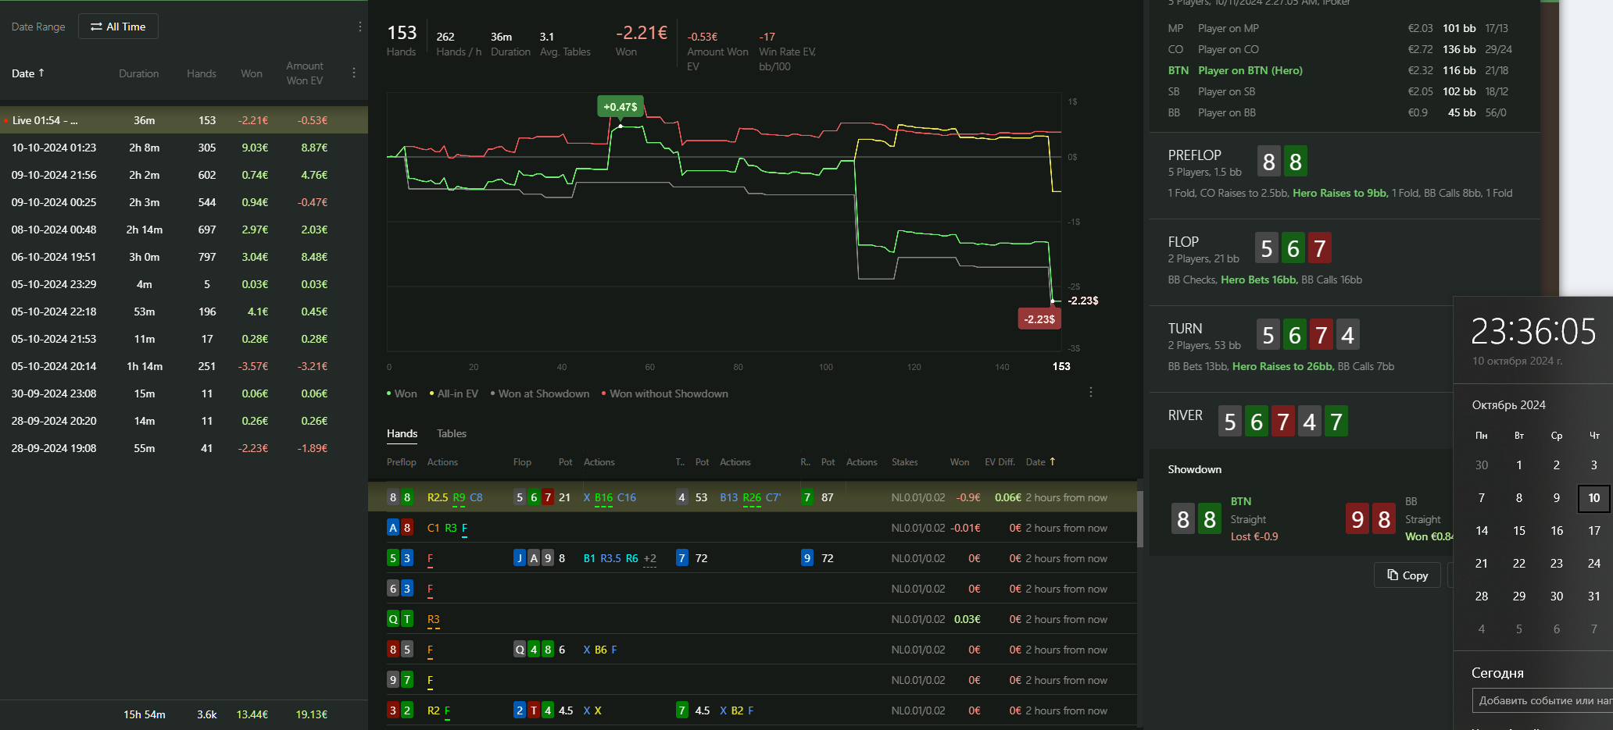Select the Live 01:54 session row
The width and height of the screenshot is (1613, 730).
click(184, 120)
